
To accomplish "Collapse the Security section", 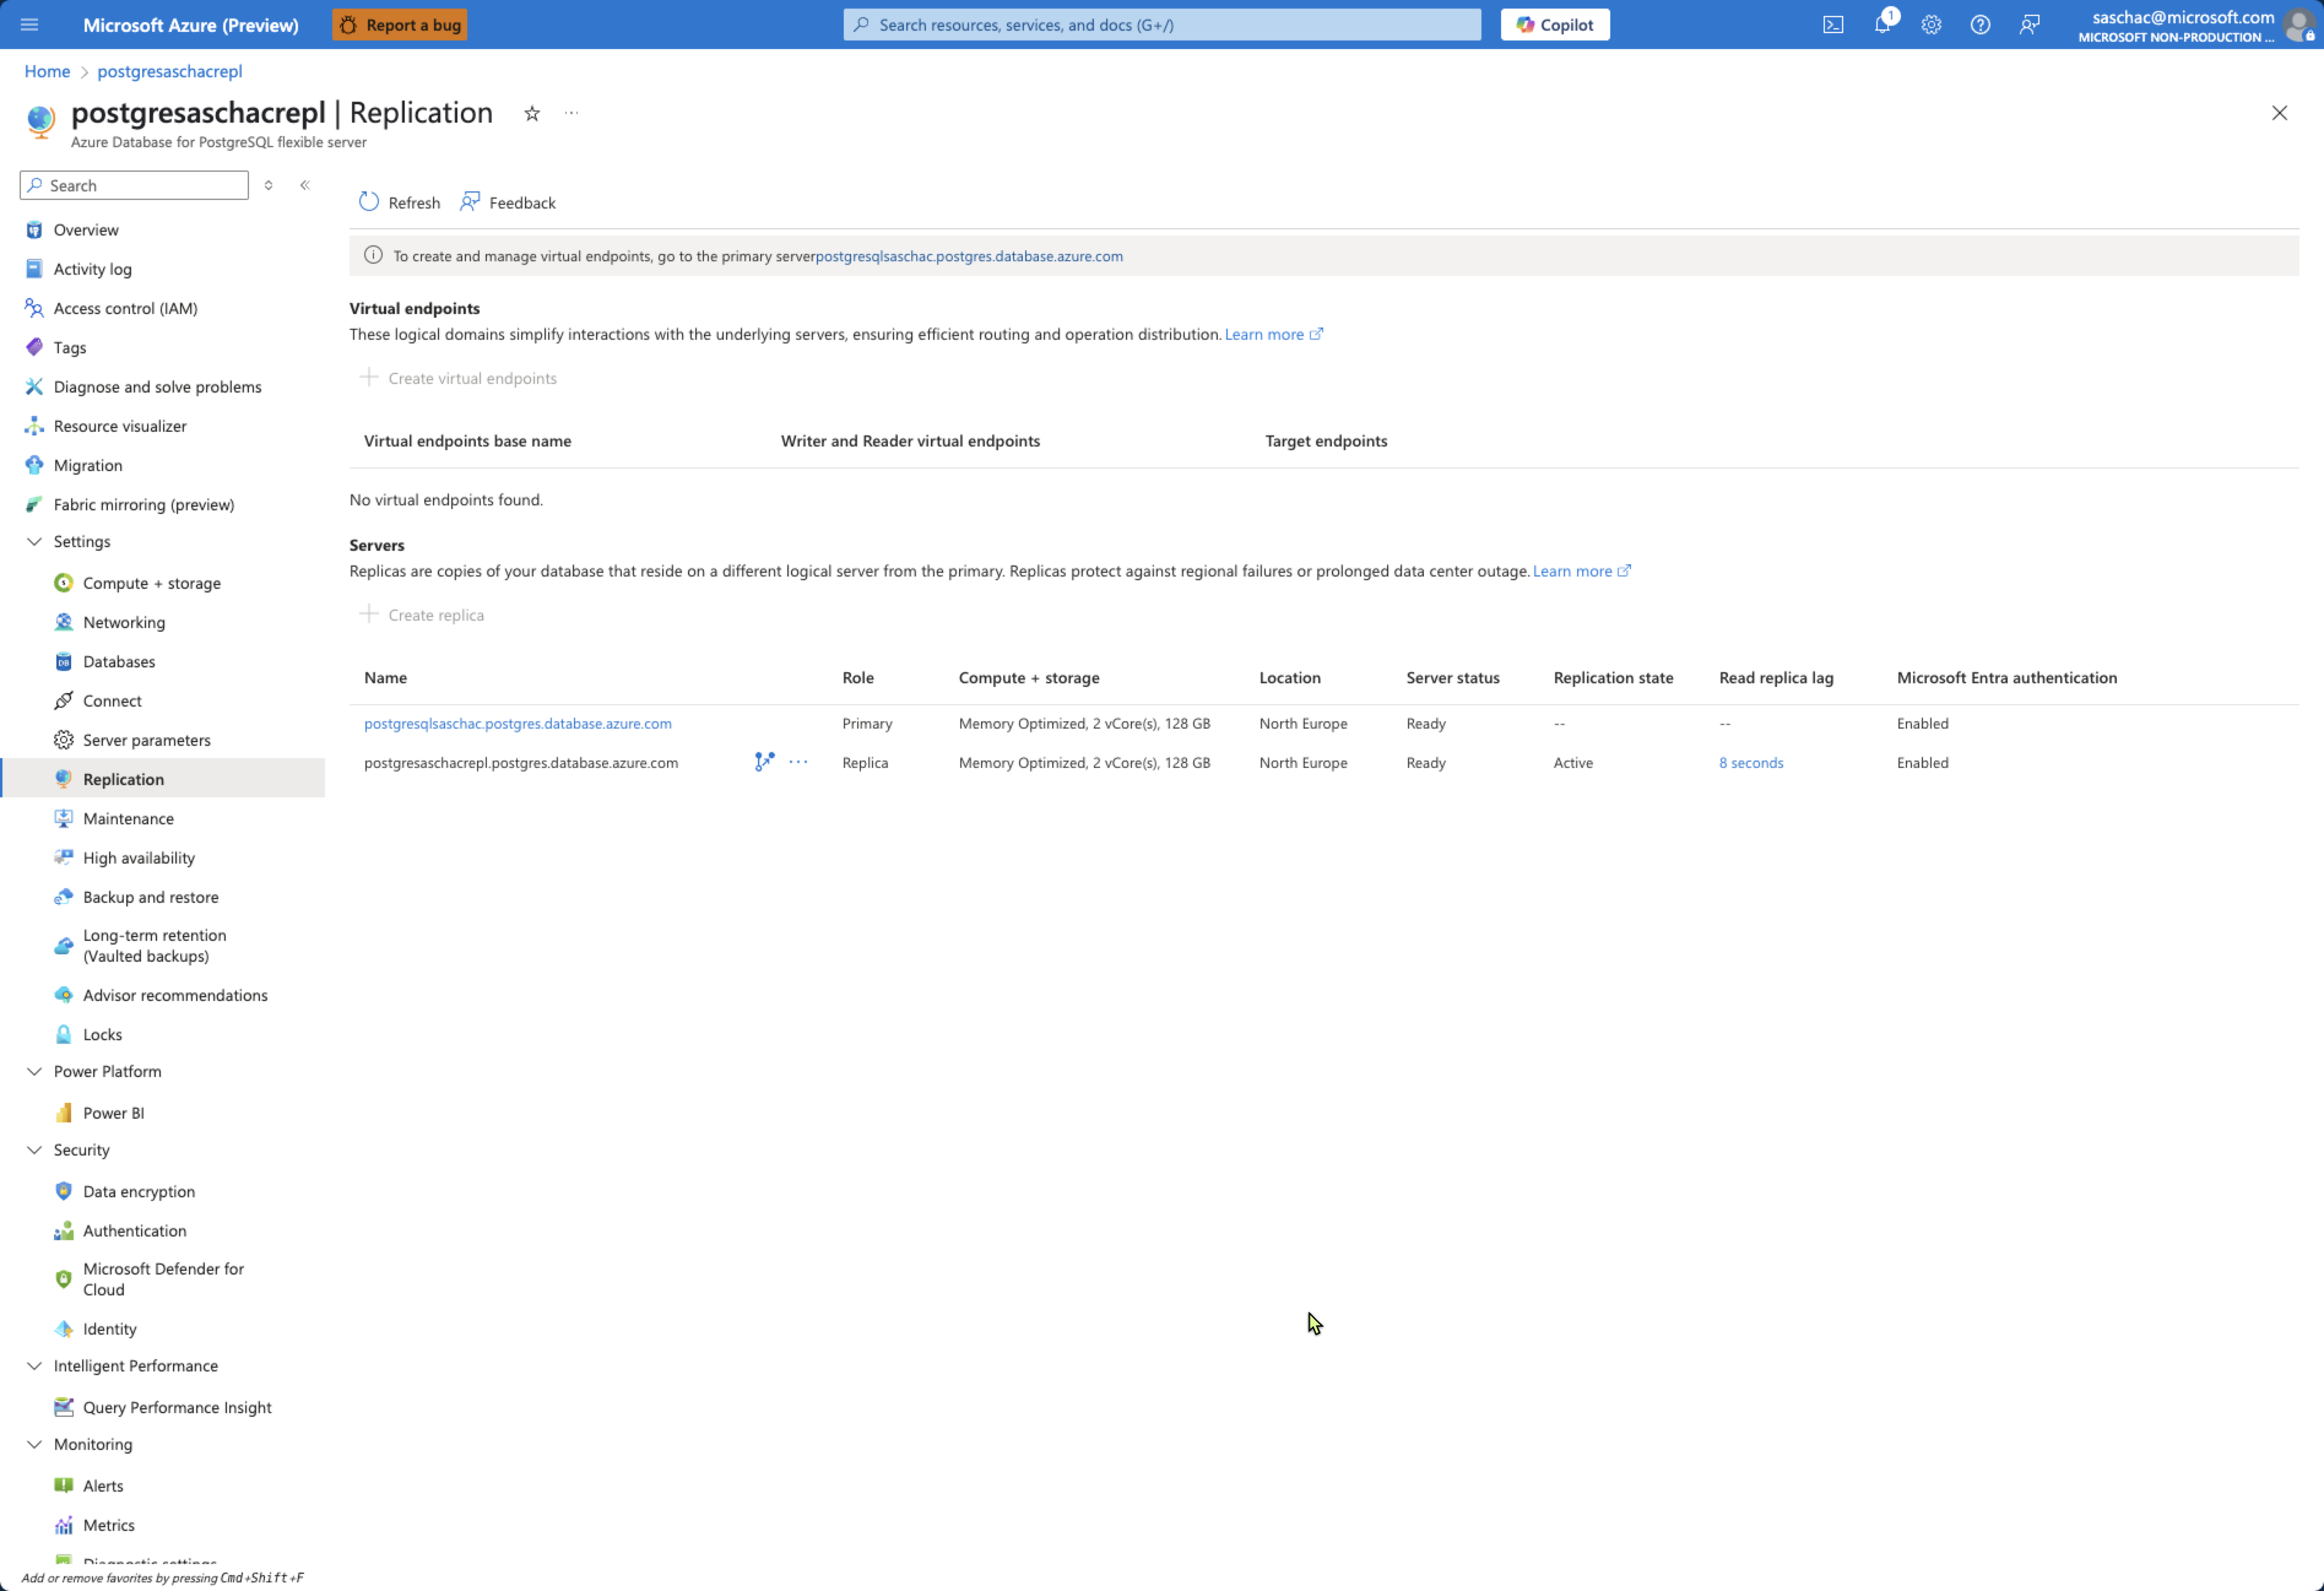I will (34, 1150).
